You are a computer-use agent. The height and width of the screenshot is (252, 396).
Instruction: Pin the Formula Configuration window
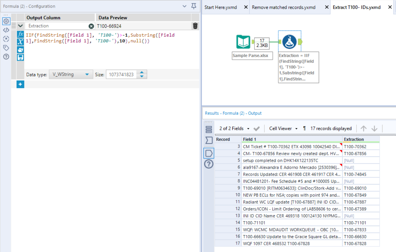pyautogui.click(x=194, y=6)
